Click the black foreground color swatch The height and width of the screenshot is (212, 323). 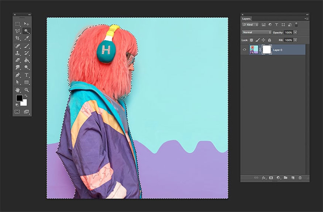click(19, 98)
